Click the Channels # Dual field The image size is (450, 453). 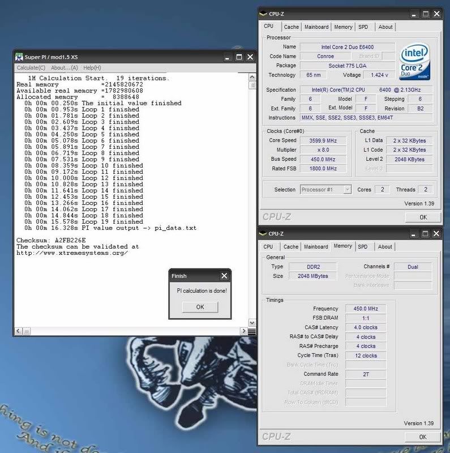(413, 267)
